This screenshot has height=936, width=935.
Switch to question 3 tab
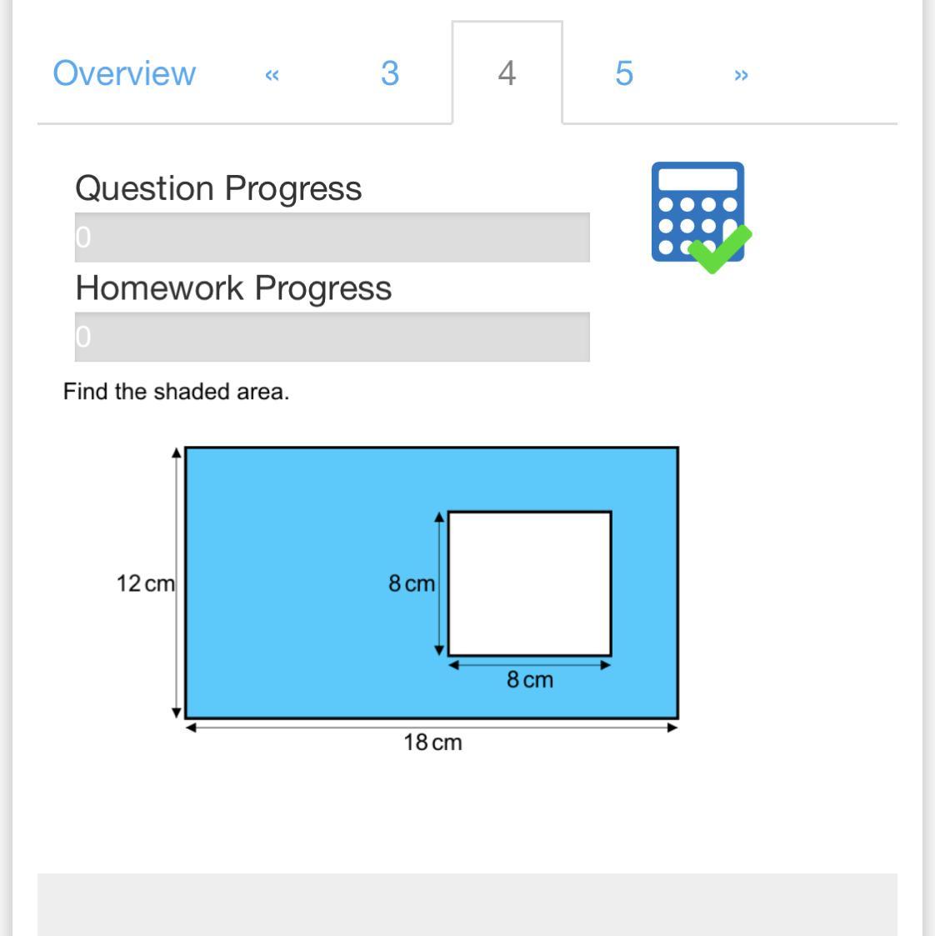(x=390, y=73)
